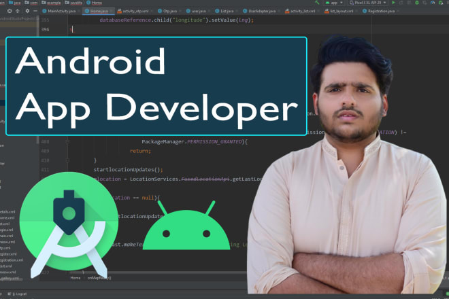Click the onMapReady() breadcrumb below editor
The height and width of the screenshot is (299, 449).
coord(99,278)
